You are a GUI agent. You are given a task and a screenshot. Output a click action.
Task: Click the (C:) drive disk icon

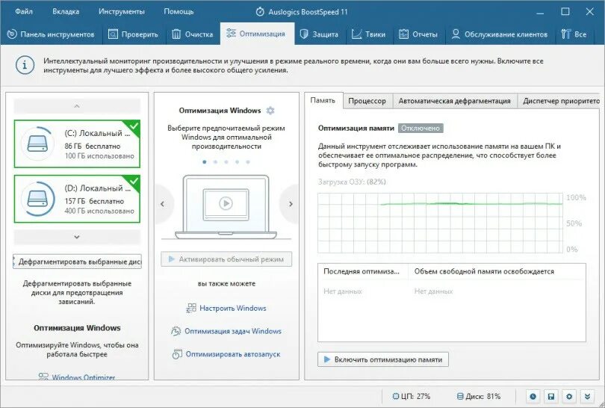pyautogui.click(x=37, y=143)
